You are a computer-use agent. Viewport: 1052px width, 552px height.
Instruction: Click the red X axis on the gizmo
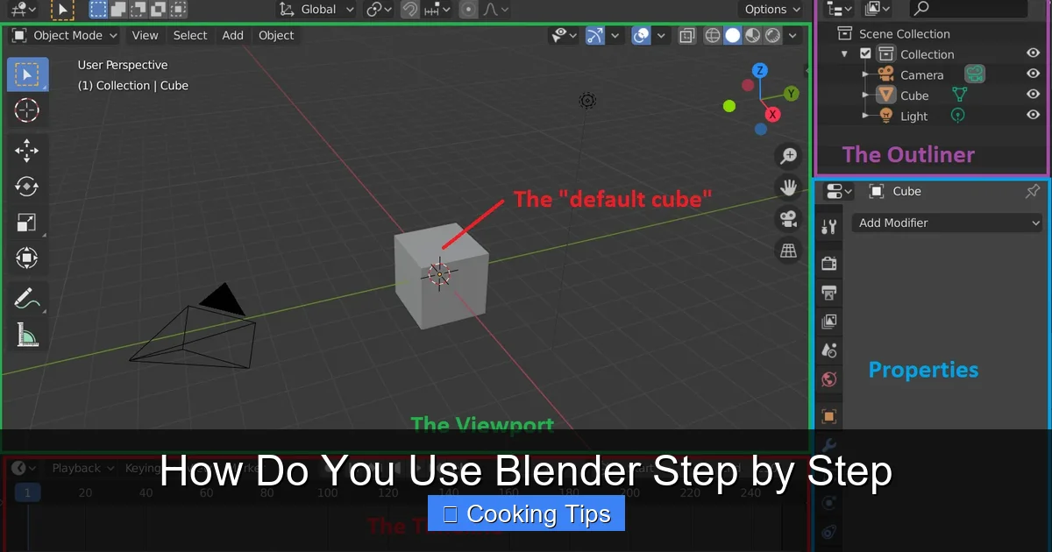[772, 115]
